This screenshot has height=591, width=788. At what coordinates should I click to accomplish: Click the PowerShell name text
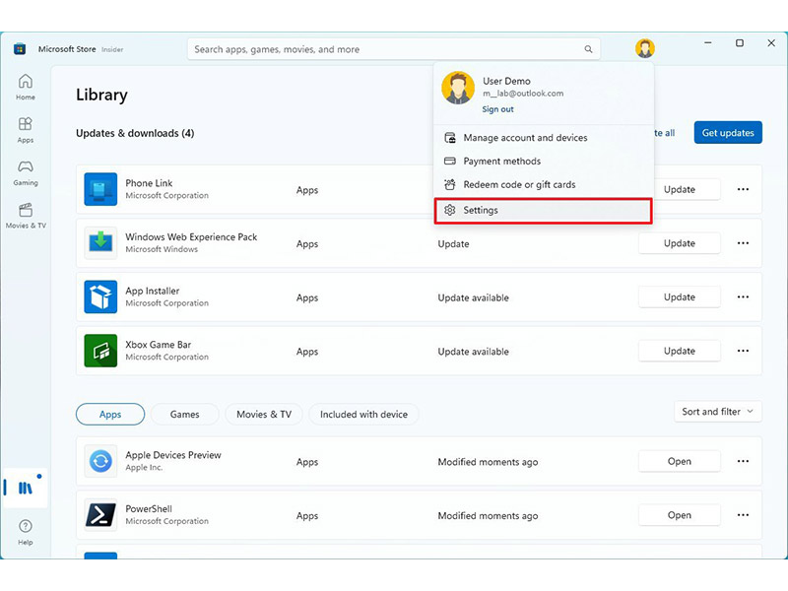pos(149,509)
